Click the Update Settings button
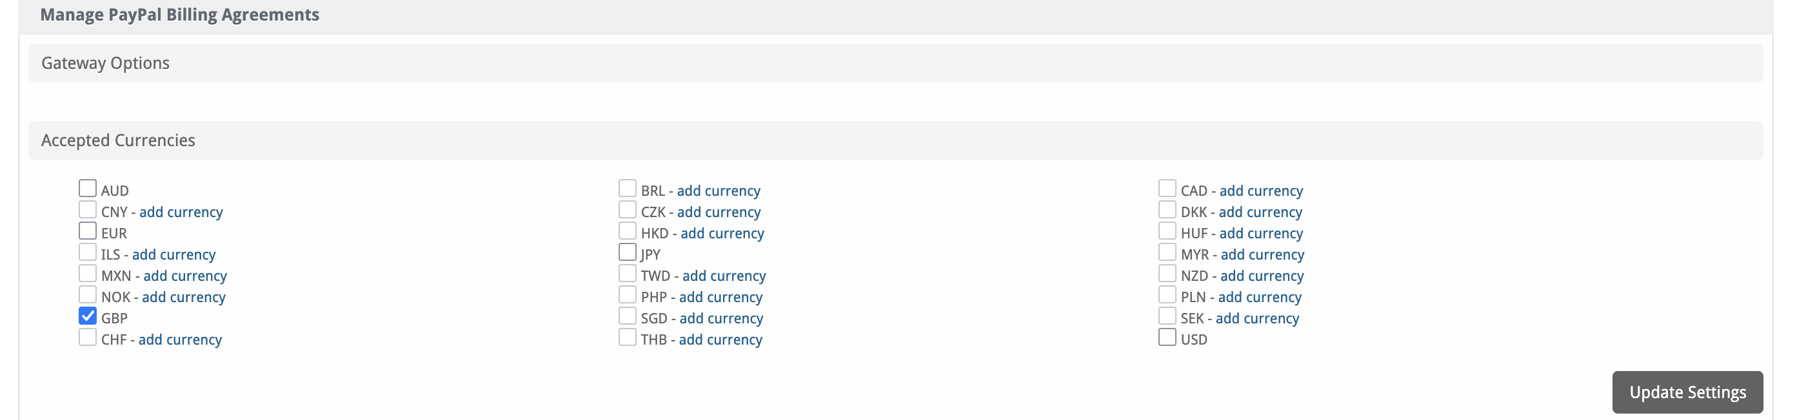 (1687, 392)
